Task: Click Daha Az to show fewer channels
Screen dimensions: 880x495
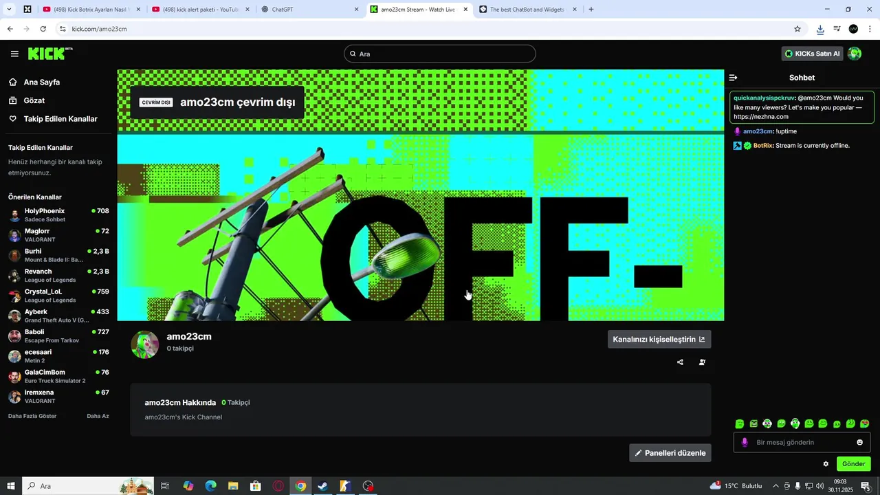Action: point(98,416)
